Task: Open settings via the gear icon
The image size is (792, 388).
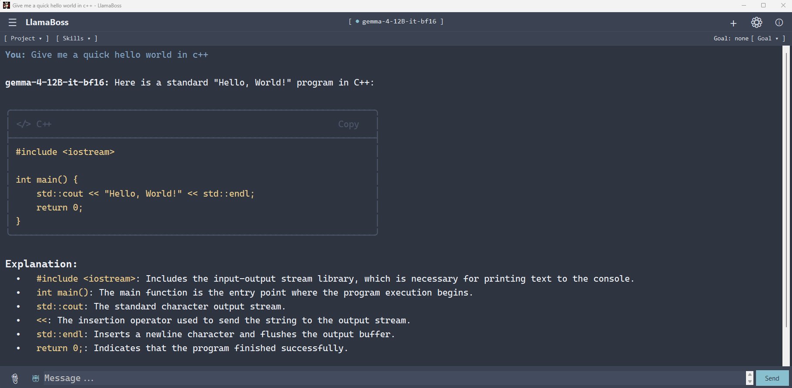Action: tap(756, 23)
